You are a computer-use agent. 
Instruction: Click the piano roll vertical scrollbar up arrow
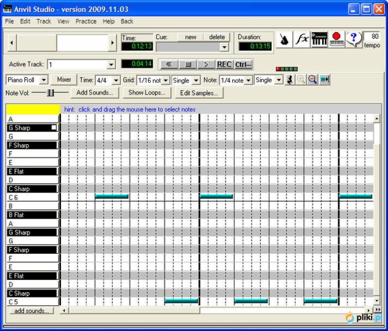coord(377,119)
